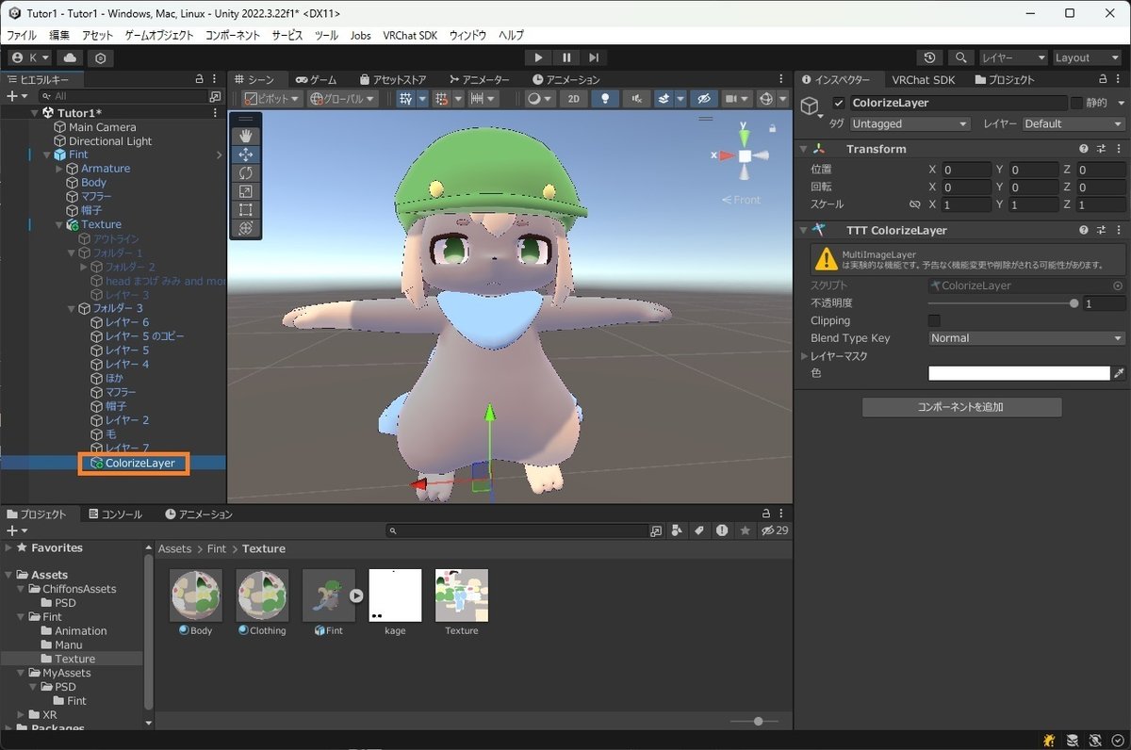
Task: Save search favorite star in Project panel
Action: (x=745, y=531)
